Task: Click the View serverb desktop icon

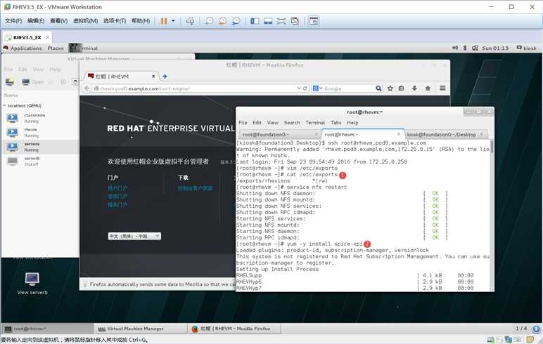Action: [x=32, y=284]
